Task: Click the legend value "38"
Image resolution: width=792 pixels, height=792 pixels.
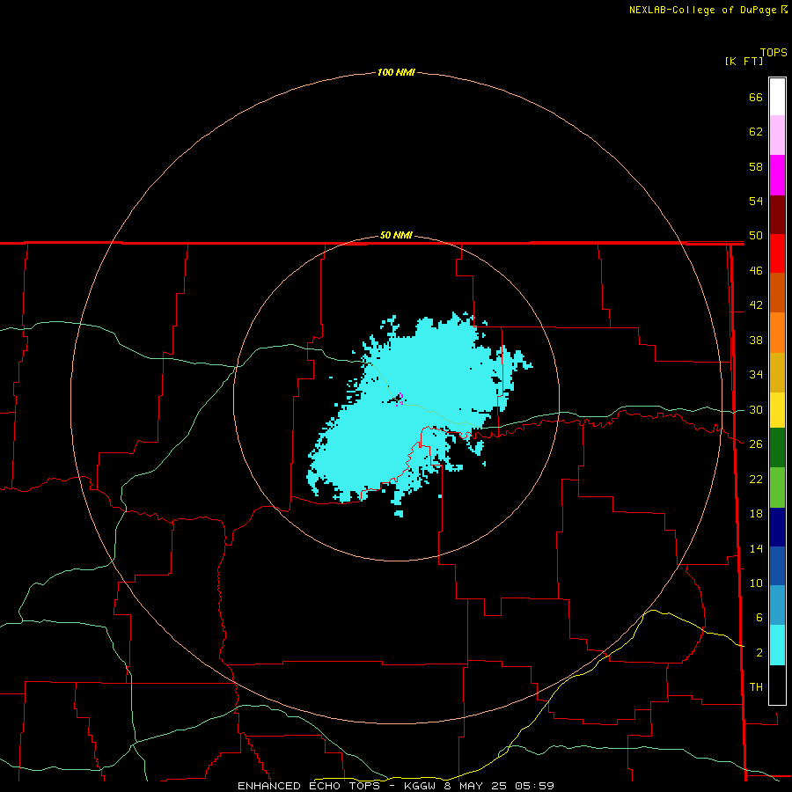Action: point(756,340)
